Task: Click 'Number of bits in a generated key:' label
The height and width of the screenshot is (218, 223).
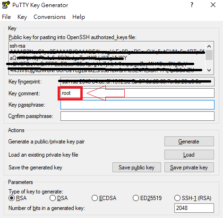Action: coord(47,208)
